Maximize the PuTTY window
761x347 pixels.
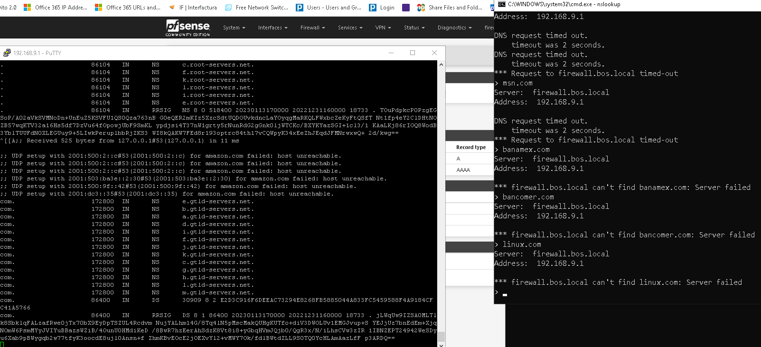(x=413, y=53)
